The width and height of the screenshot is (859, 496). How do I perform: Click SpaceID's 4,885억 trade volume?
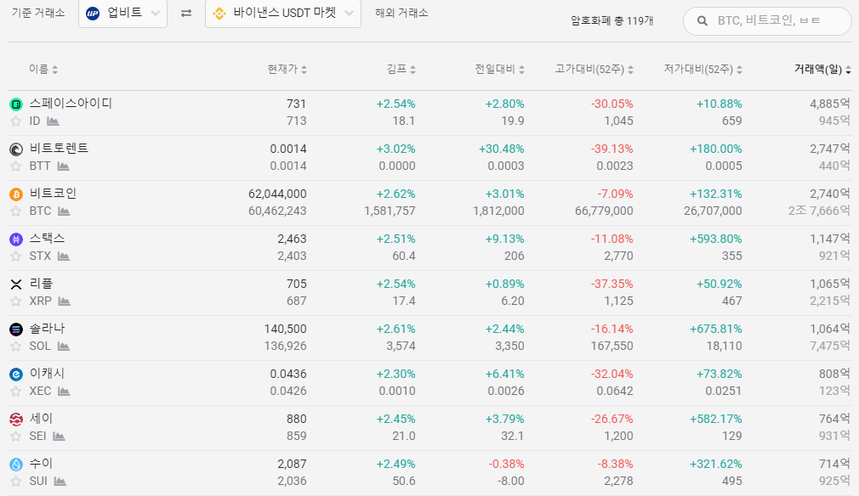[x=830, y=104]
